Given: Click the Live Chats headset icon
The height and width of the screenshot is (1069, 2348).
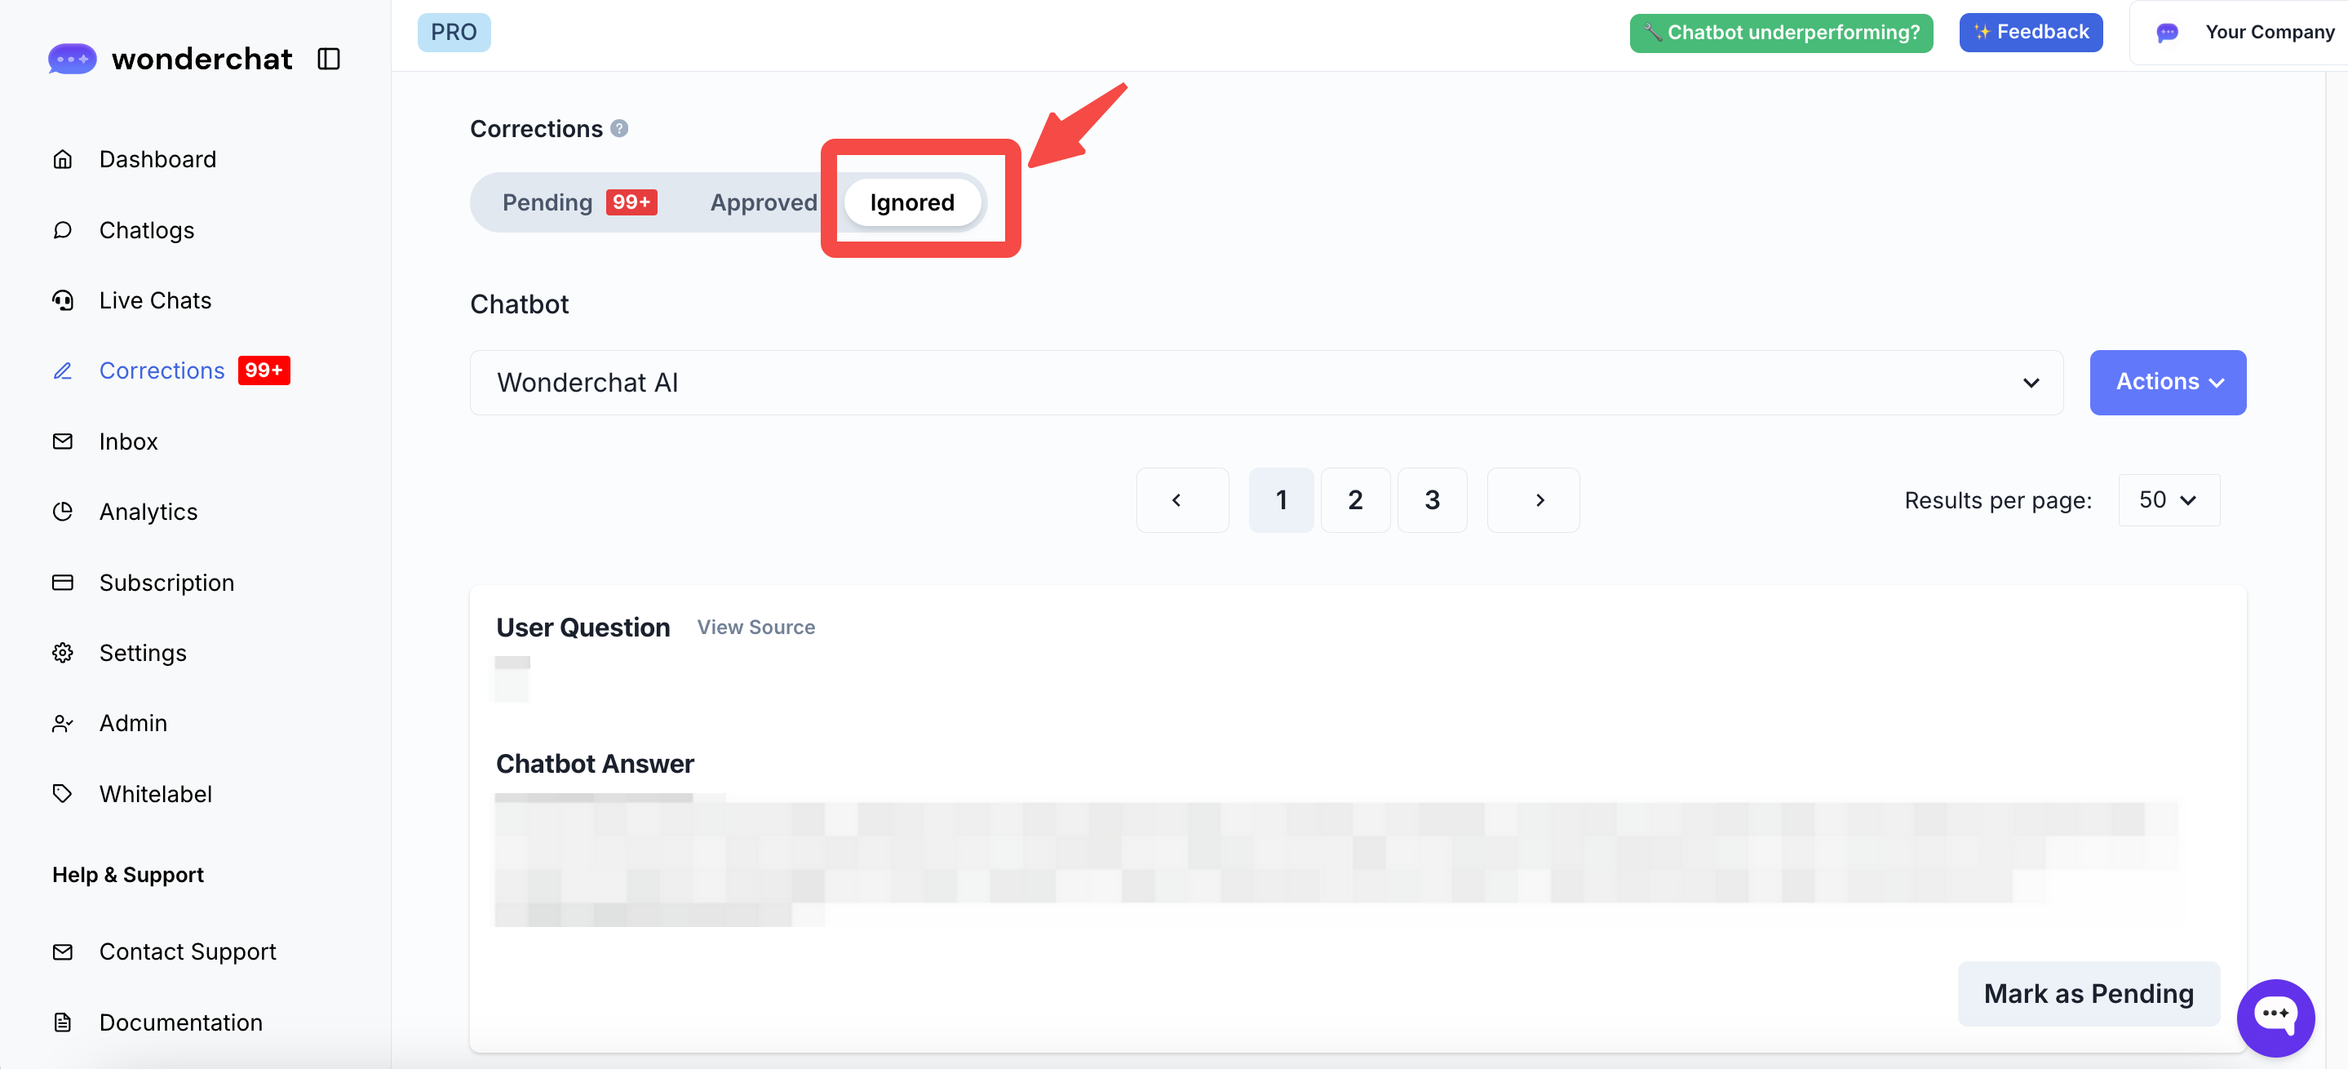Looking at the screenshot, I should click(x=62, y=301).
